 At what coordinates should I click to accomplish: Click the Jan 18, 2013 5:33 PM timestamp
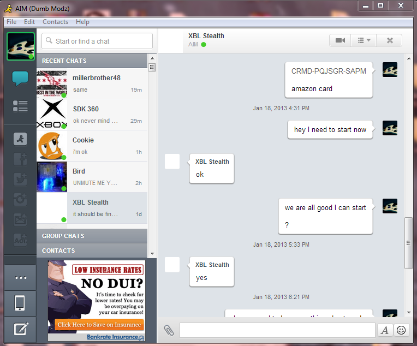coord(281,244)
